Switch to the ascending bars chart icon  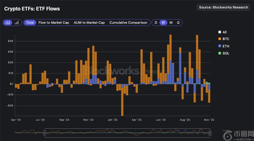pos(17,22)
